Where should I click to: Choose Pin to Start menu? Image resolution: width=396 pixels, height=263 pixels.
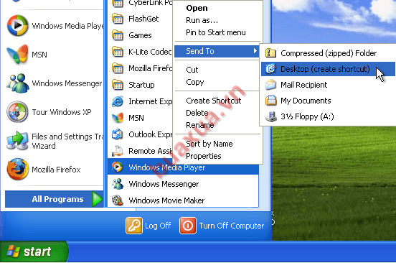click(216, 32)
